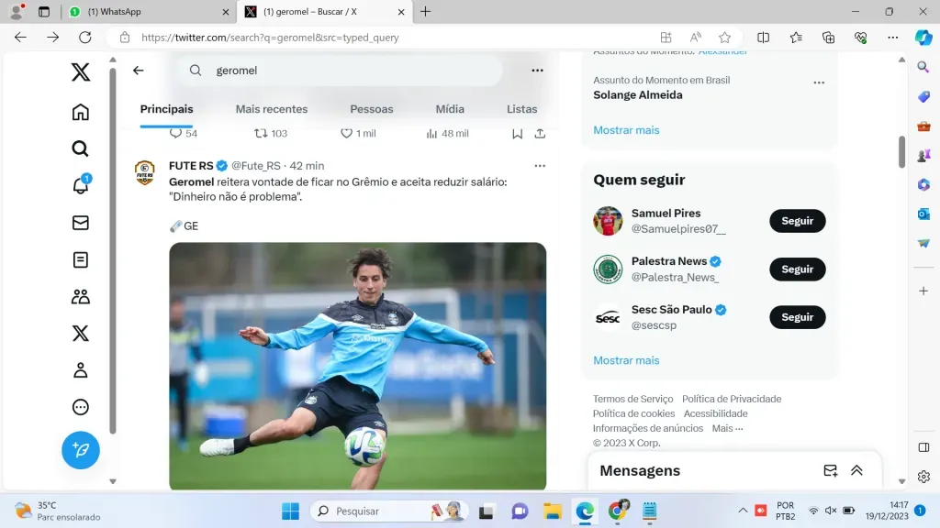This screenshot has height=528, width=940.
Task: Follow Samuel Pires
Action: click(797, 221)
